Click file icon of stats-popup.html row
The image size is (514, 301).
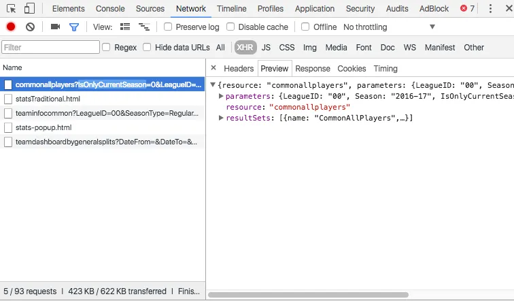pyautogui.click(x=8, y=127)
